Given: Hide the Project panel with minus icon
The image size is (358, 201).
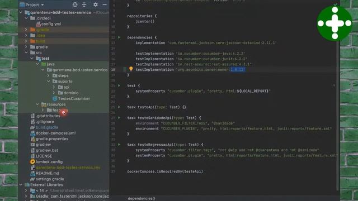Looking at the screenshot, I should [105, 4].
